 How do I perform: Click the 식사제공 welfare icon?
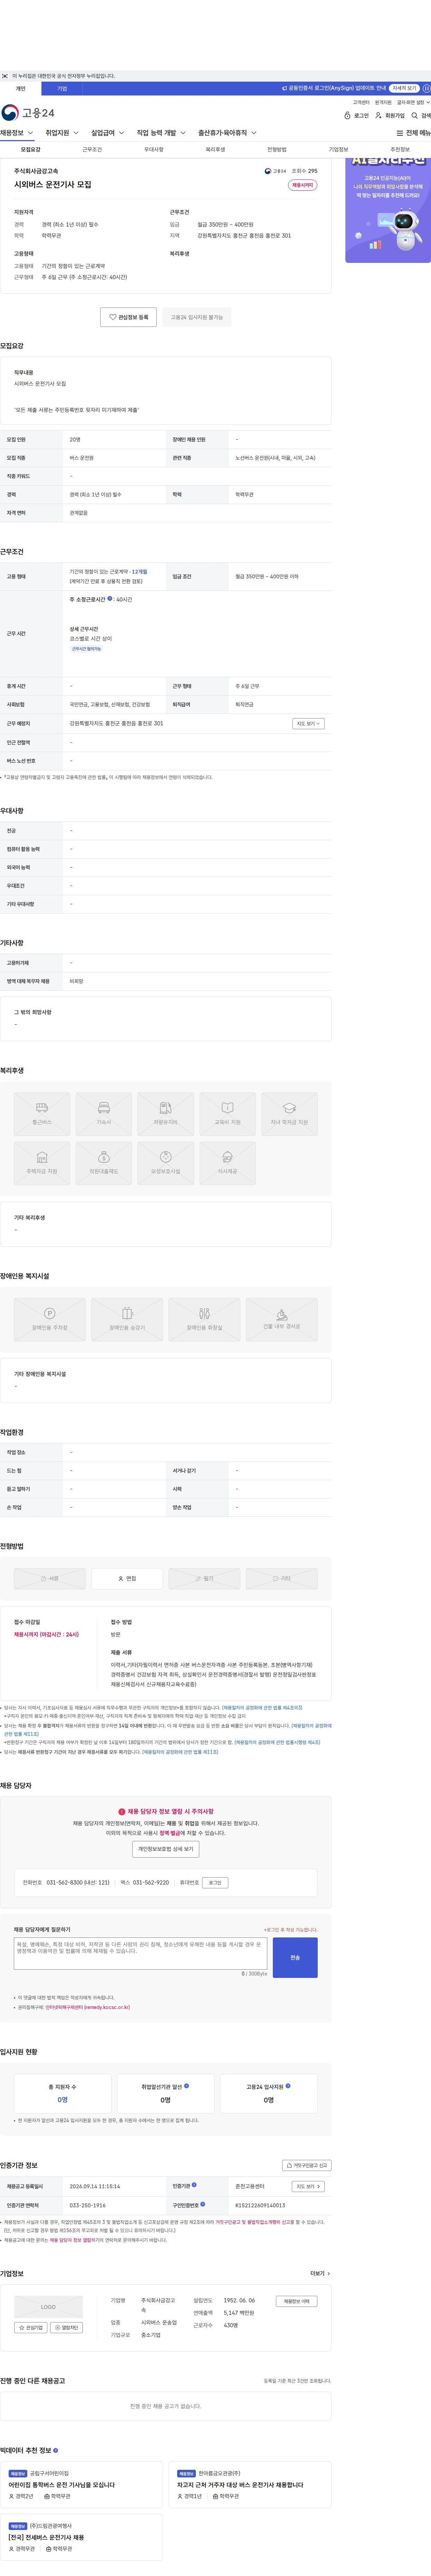pyautogui.click(x=228, y=1163)
